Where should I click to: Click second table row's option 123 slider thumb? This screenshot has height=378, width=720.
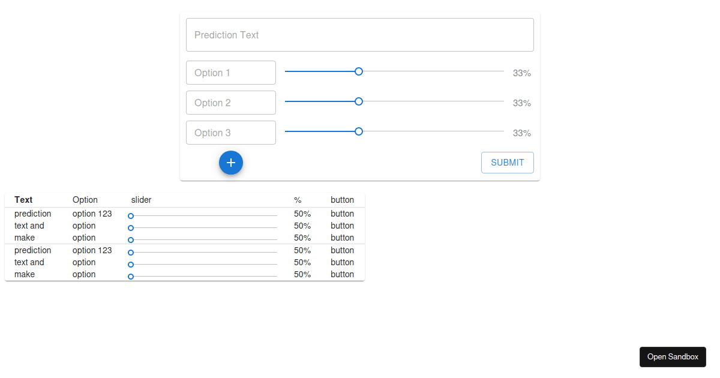tap(131, 253)
